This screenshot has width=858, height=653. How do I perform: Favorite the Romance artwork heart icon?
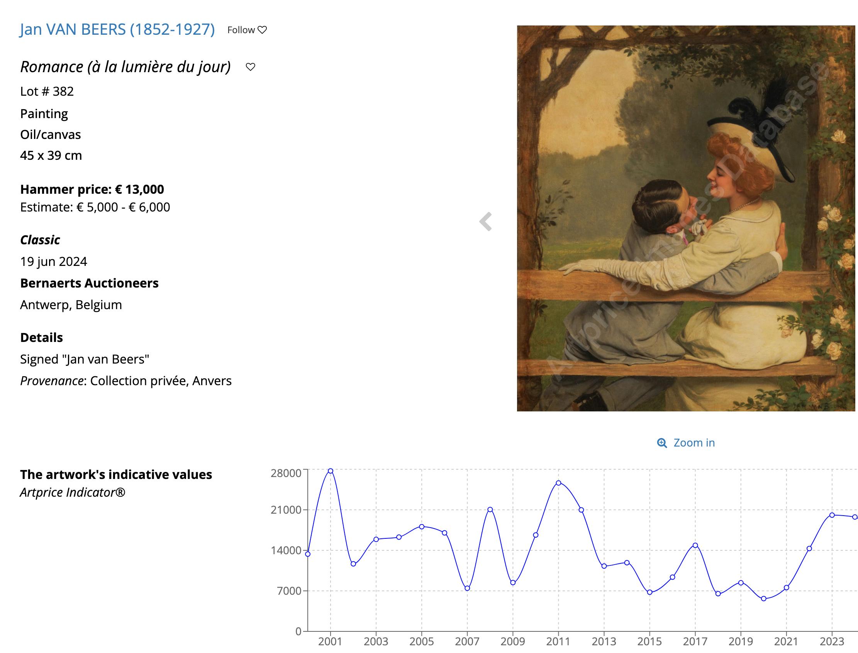[x=251, y=67]
